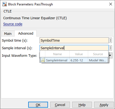This screenshot has width=115, height=109.
Task: Click the Cancel button
Action: 60,105
